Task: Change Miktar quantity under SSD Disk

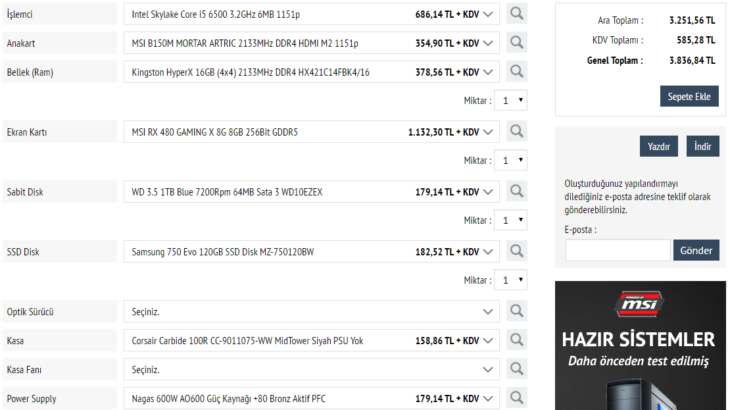Action: [x=511, y=280]
